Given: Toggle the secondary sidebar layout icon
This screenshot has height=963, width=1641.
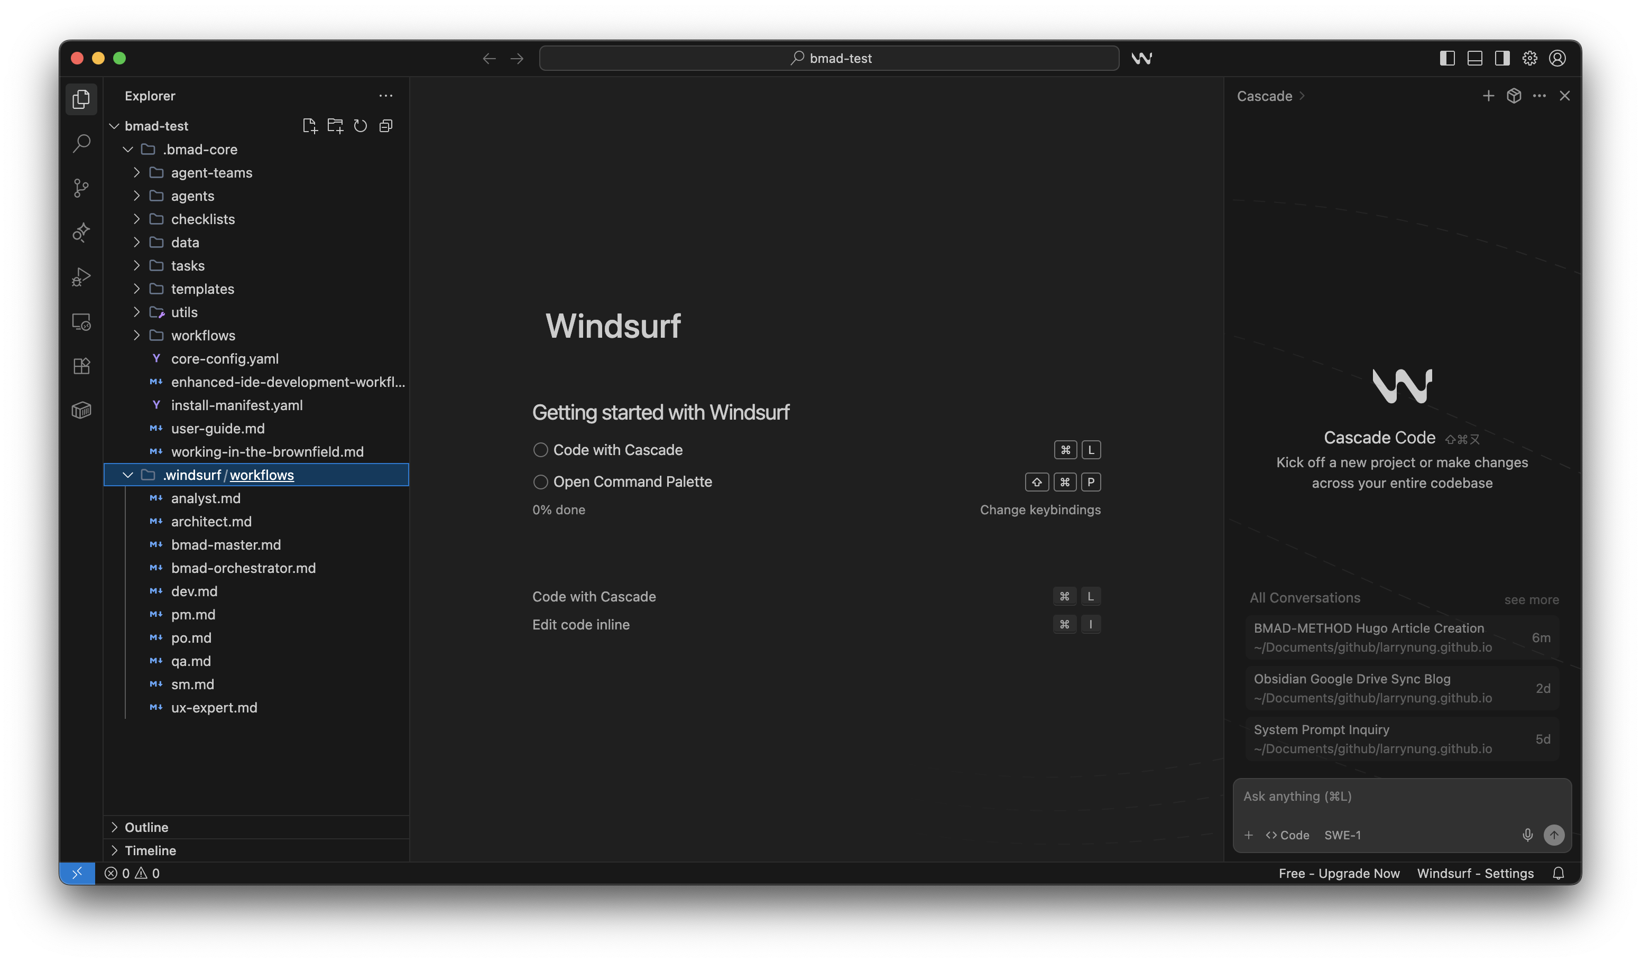Looking at the screenshot, I should tap(1501, 59).
